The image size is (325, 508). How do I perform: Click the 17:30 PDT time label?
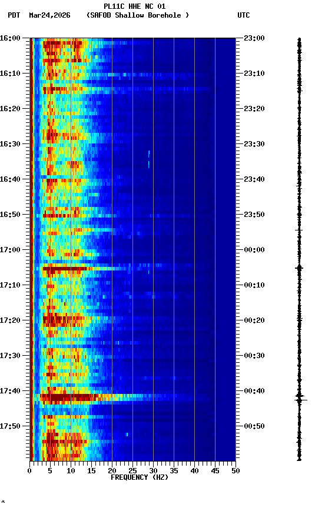(x=10, y=356)
